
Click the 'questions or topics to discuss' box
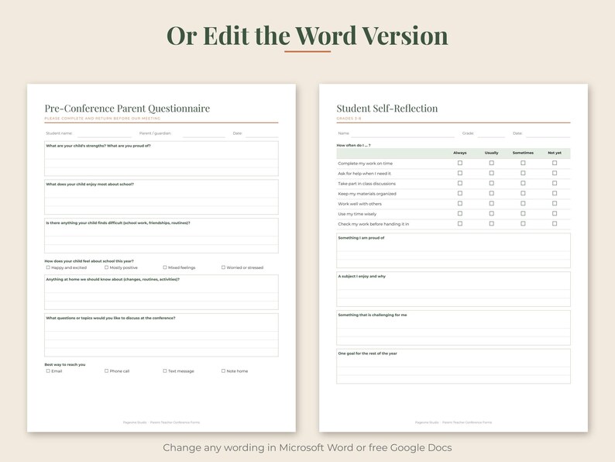(161, 335)
